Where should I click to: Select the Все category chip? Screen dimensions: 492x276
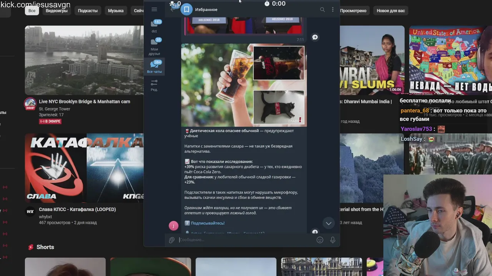pyautogui.click(x=32, y=11)
